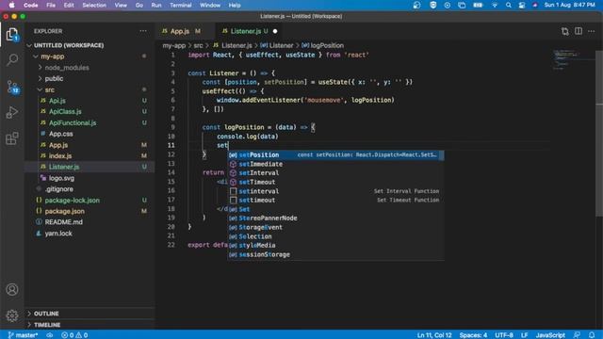This screenshot has width=603, height=339.
Task: Open yarn.lock in the explorer
Action: pos(58,234)
